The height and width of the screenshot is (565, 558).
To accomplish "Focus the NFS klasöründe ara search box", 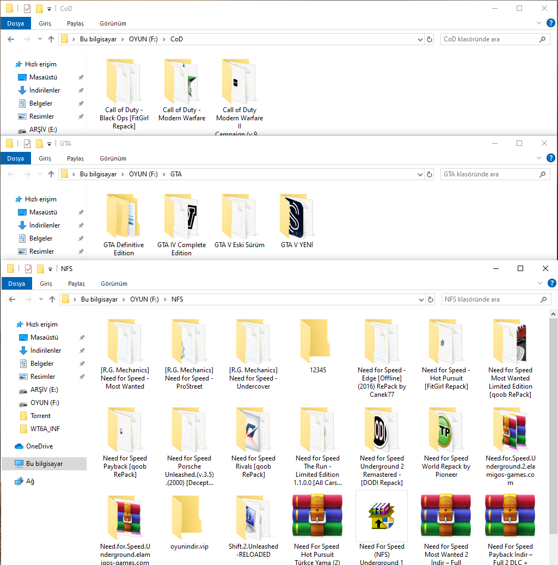I will [496, 299].
